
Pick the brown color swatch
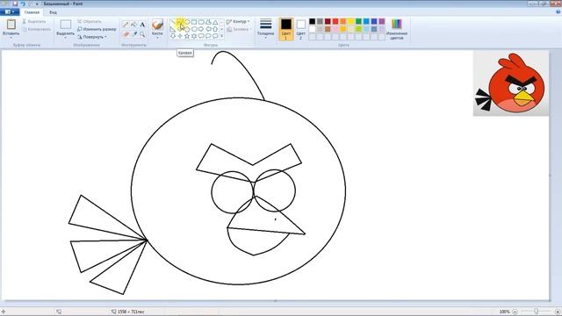[328, 29]
